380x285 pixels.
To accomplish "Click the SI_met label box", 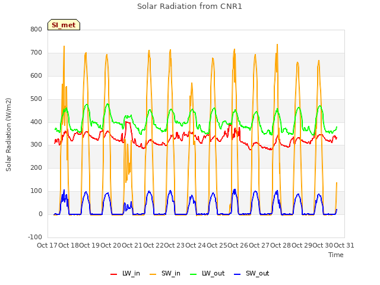I will pos(64,25).
